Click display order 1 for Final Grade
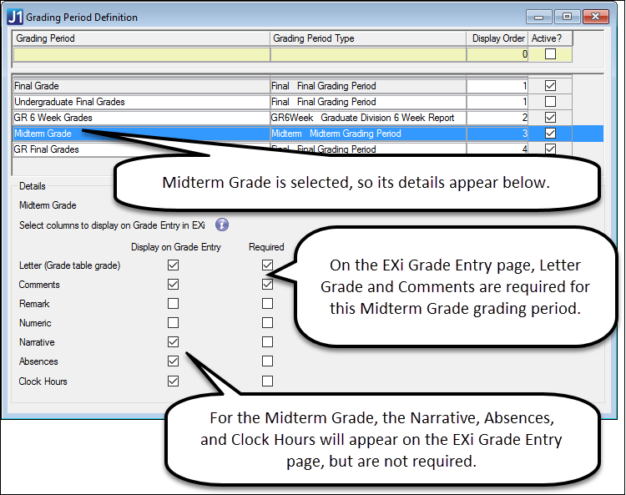 pos(497,86)
